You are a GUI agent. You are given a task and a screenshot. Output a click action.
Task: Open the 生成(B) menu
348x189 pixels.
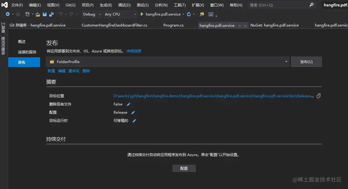[x=106, y=5]
